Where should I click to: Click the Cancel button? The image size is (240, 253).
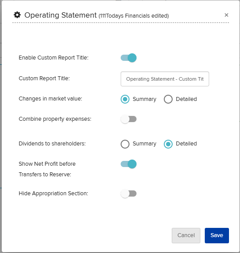[x=186, y=235]
